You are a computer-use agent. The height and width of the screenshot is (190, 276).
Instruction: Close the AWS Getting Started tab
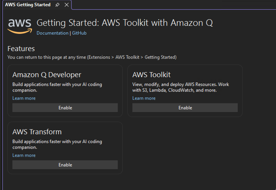coord(67,5)
